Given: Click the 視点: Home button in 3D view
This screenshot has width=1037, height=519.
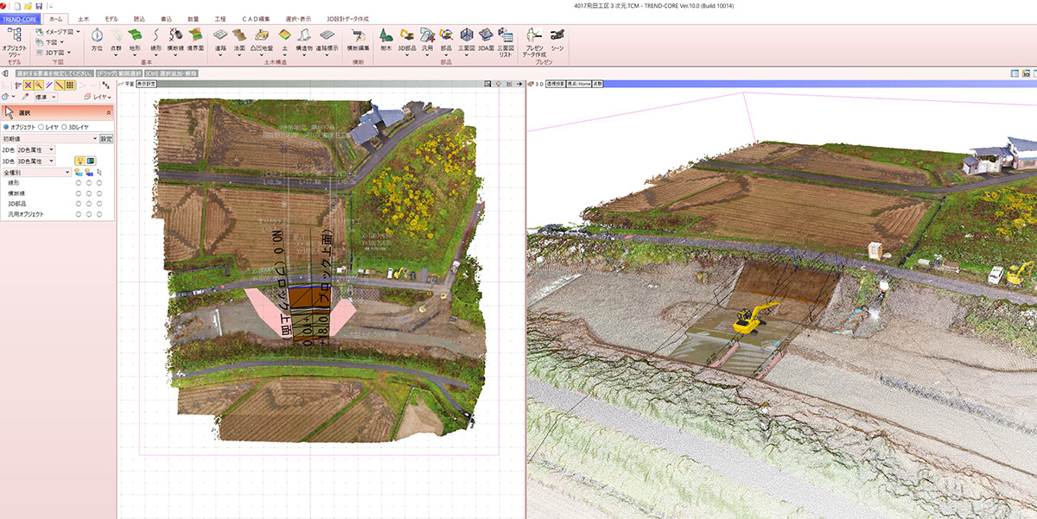Looking at the screenshot, I should [578, 84].
